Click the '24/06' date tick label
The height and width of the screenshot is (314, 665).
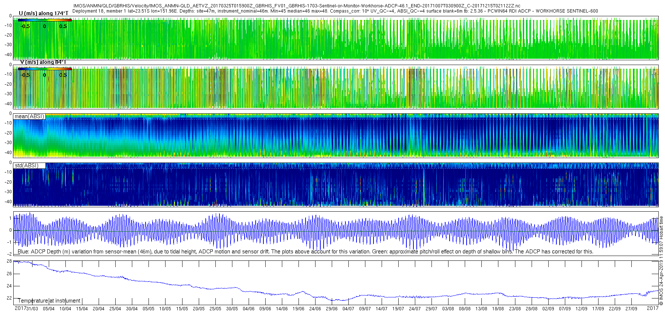coord(315,309)
